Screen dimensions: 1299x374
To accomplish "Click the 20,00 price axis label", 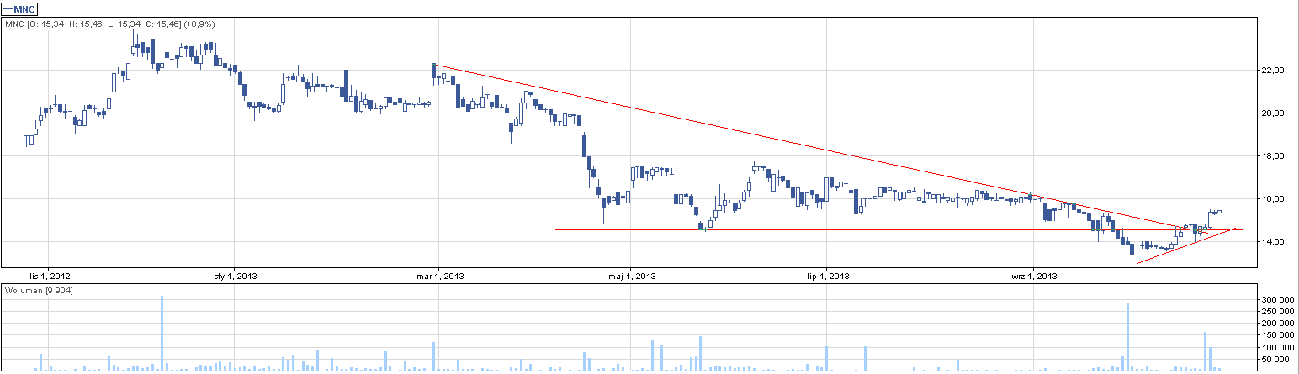I will coord(1271,113).
